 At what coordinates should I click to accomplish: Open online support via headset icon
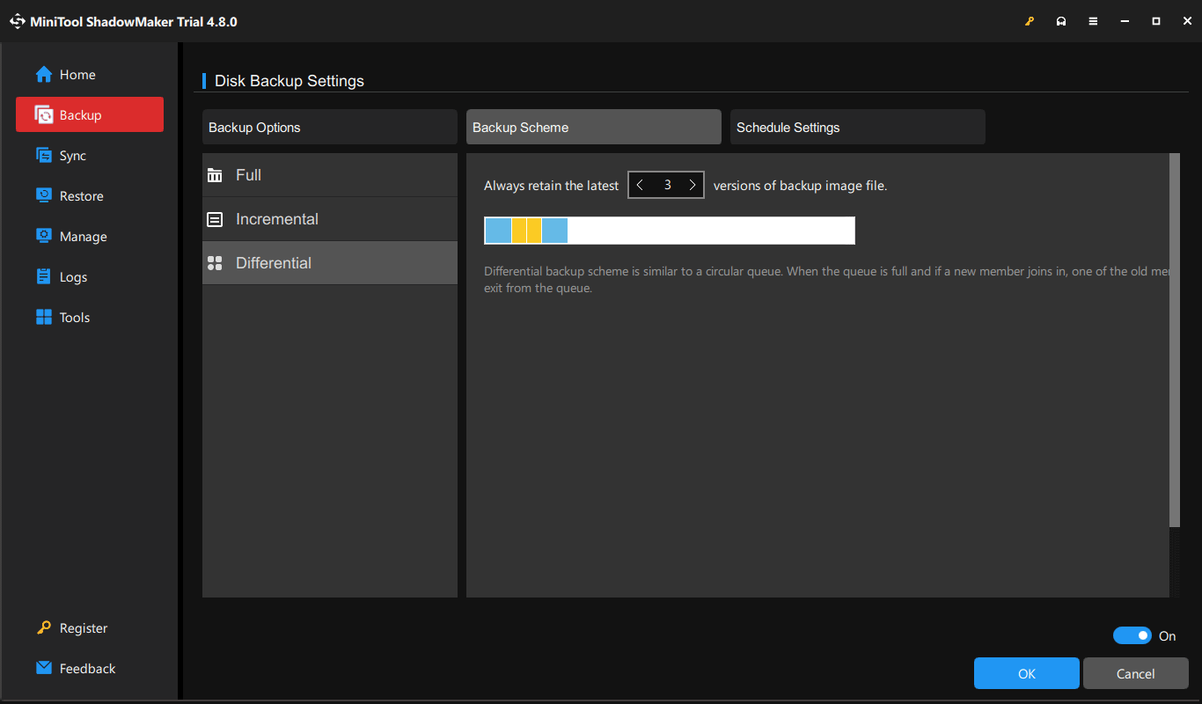click(x=1061, y=20)
